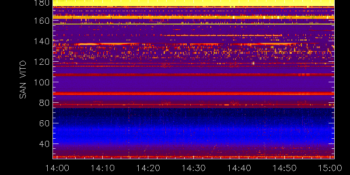Click the 180 frequency axis label
This screenshot has height=175, width=350.
(42, 3)
